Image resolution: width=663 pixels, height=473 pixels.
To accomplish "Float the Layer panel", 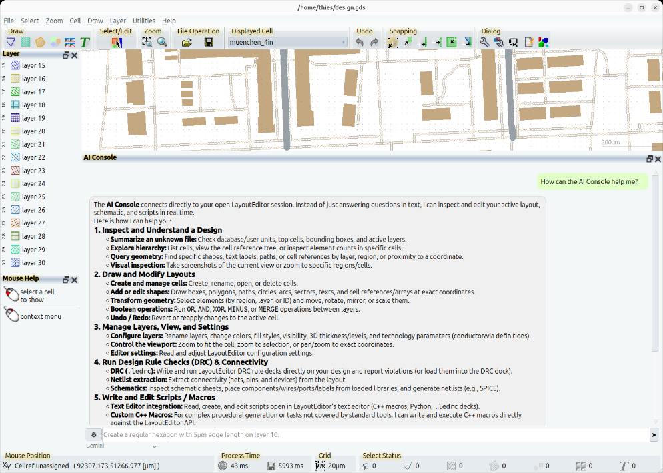I will point(66,55).
